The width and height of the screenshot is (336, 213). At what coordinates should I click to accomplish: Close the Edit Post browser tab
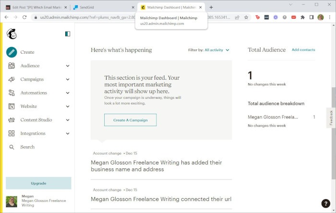point(66,7)
